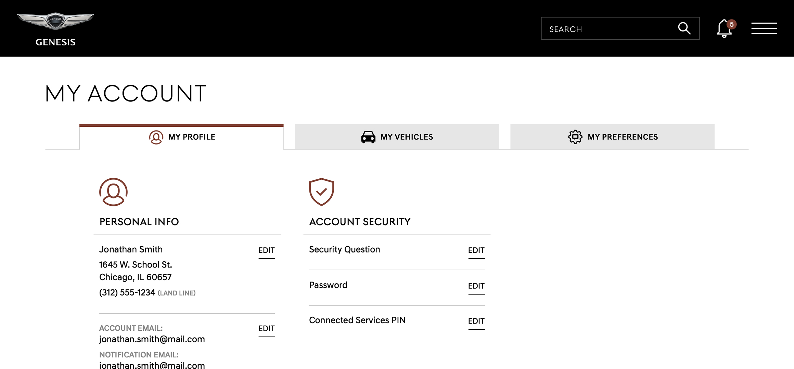This screenshot has width=794, height=369.
Task: Edit the account email addresses
Action: (266, 329)
